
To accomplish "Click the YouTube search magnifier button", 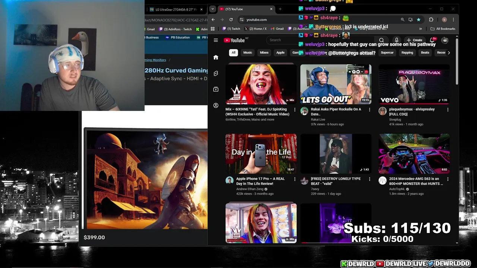I will (x=381, y=40).
